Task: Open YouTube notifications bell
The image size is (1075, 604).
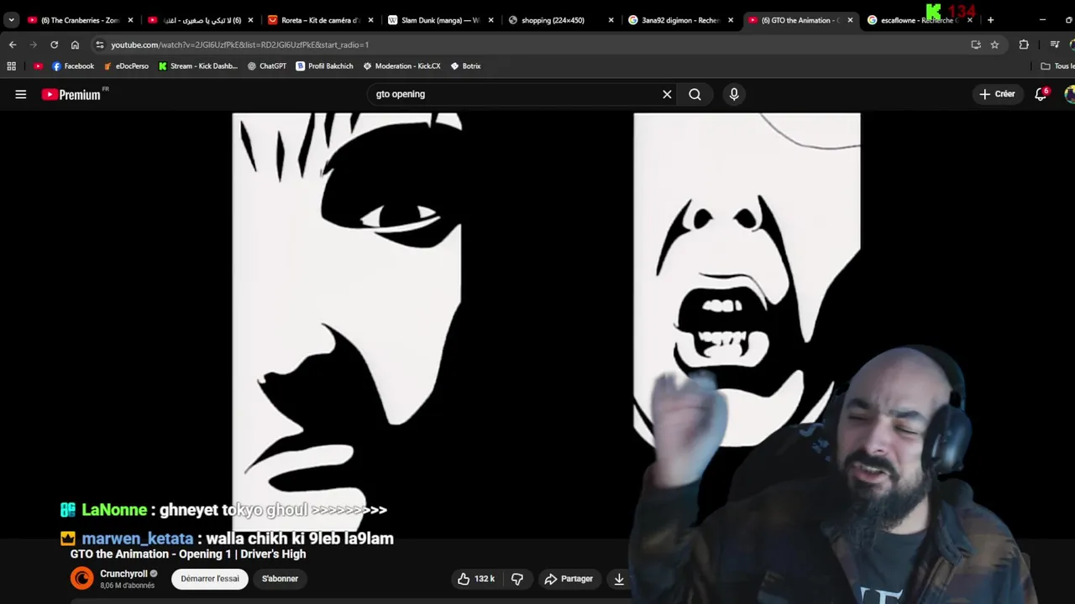Action: pos(1041,94)
